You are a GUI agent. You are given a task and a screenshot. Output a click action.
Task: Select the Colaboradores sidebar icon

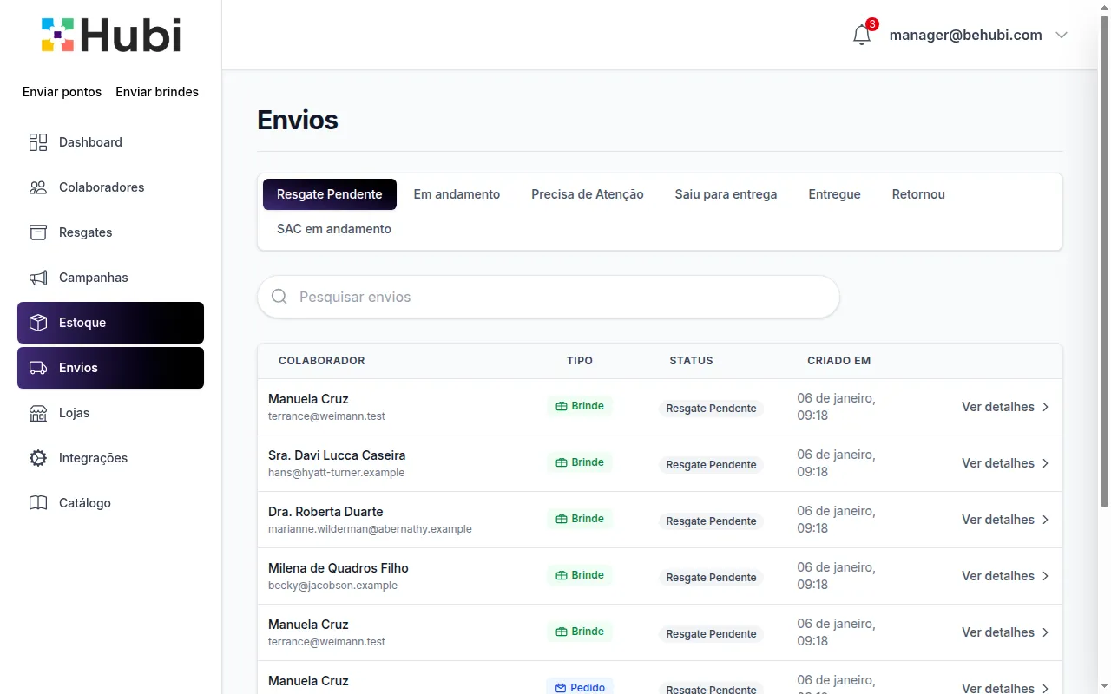38,187
